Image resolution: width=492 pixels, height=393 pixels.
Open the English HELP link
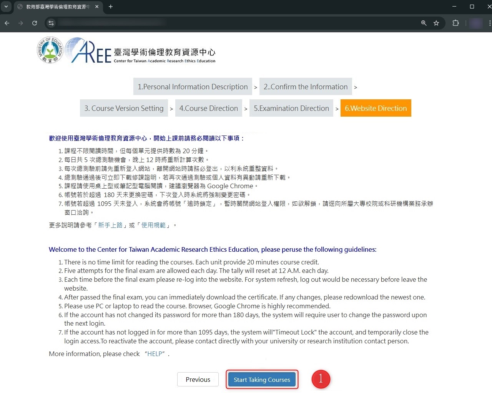click(x=156, y=354)
